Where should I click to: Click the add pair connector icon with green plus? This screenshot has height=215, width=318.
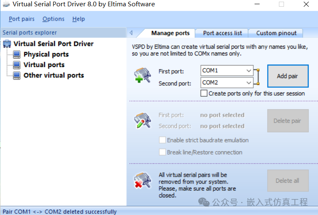(142, 76)
